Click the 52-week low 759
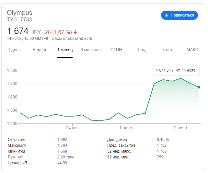Screen dimensions: 208x173 [160, 157]
